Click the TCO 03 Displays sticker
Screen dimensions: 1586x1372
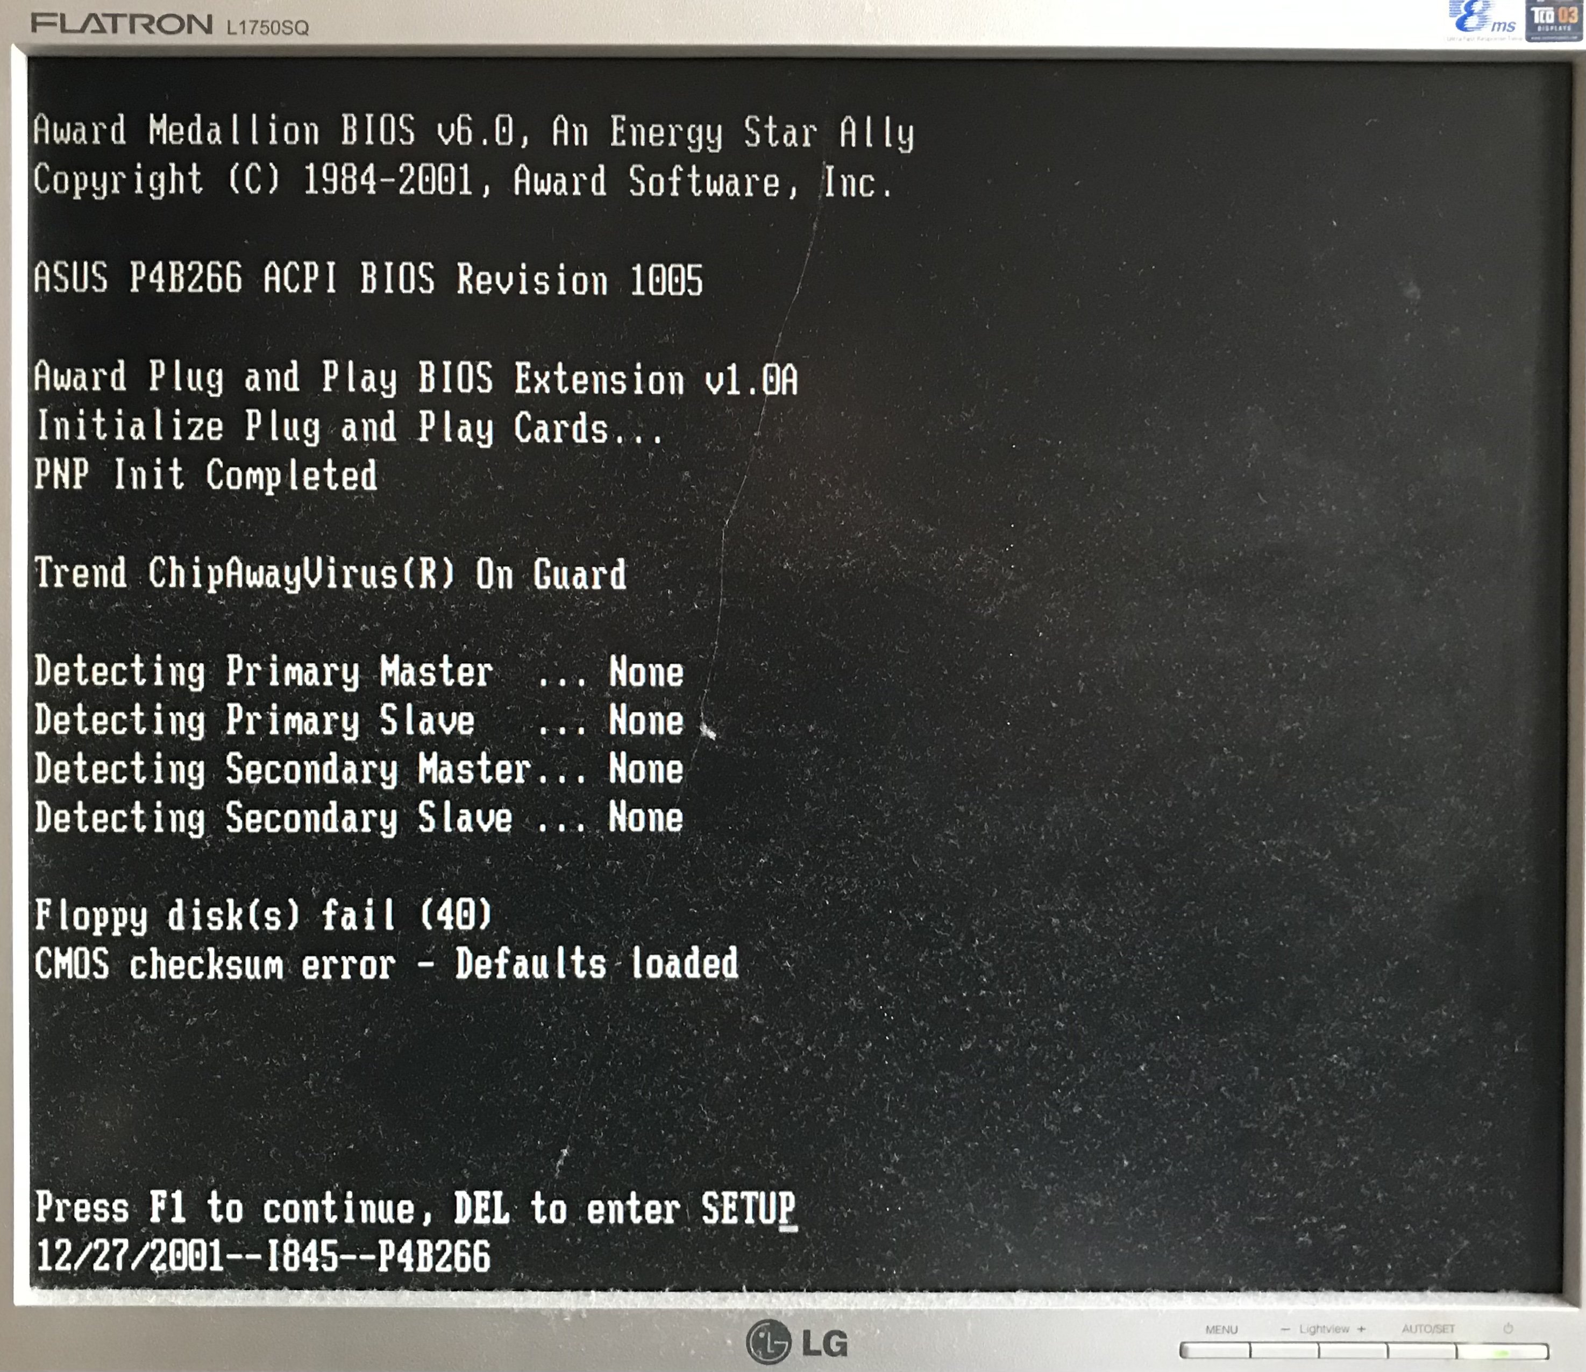tap(1554, 20)
